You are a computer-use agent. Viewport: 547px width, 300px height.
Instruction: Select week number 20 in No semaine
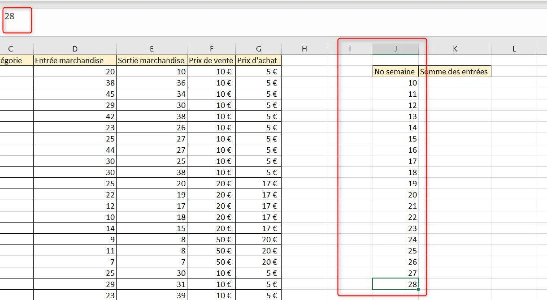(x=395, y=195)
